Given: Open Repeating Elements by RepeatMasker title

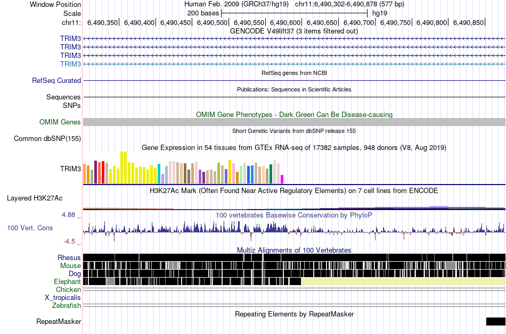Looking at the screenshot, I should [294, 314].
